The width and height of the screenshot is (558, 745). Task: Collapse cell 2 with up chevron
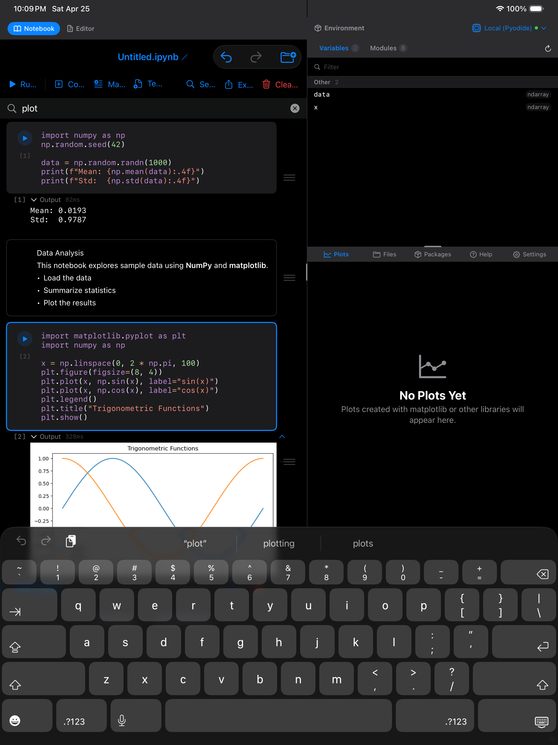coord(282,436)
